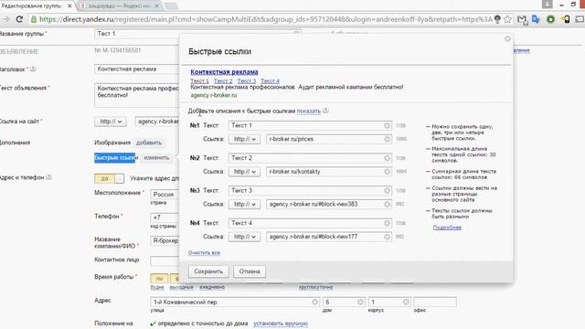Clear the Текст 4 field

point(387,223)
